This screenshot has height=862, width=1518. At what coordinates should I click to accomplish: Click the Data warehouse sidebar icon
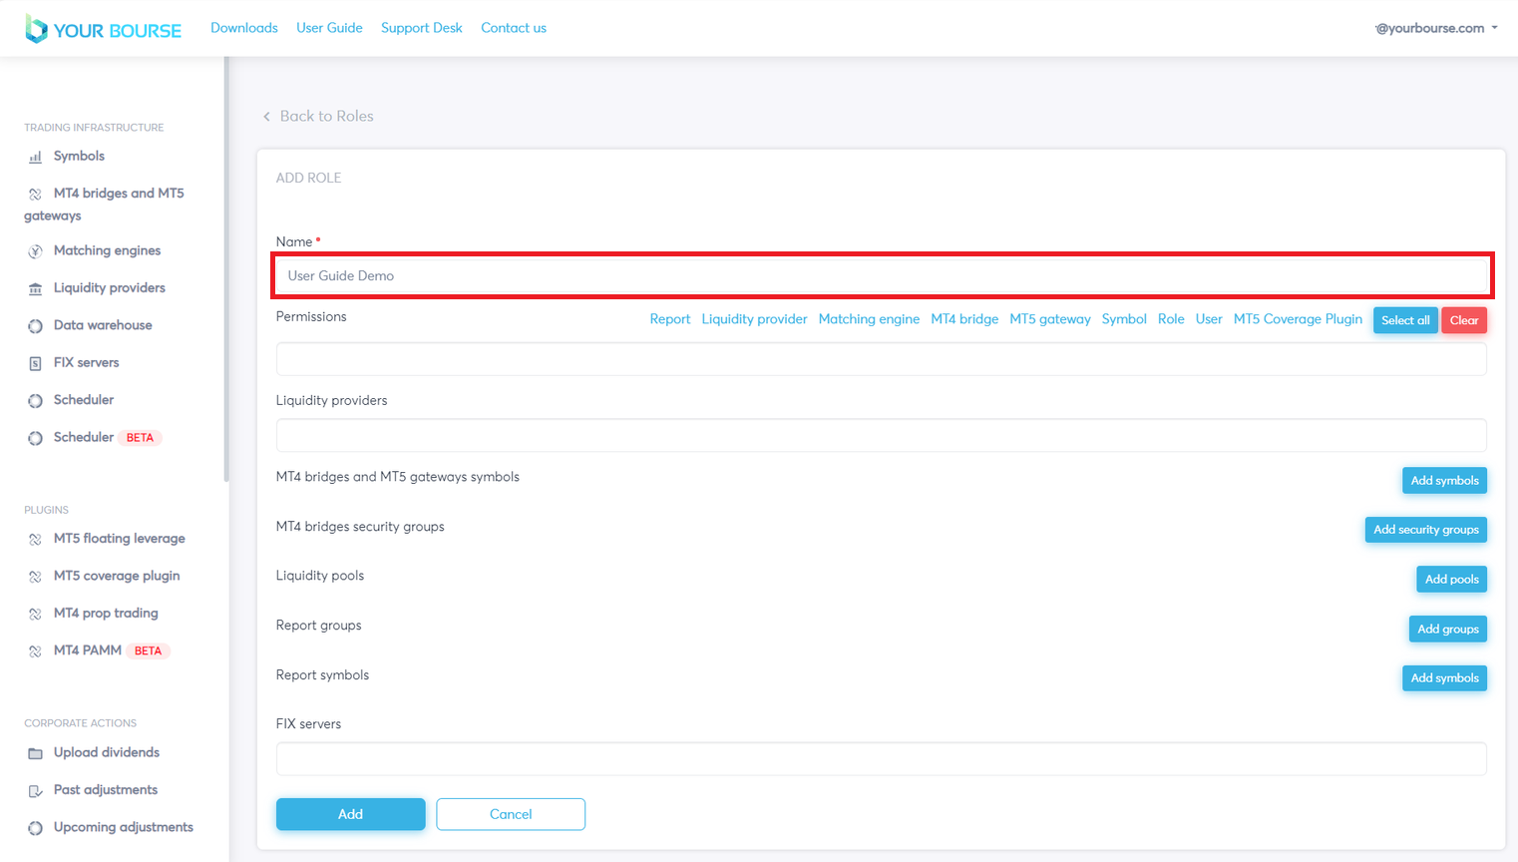click(35, 326)
